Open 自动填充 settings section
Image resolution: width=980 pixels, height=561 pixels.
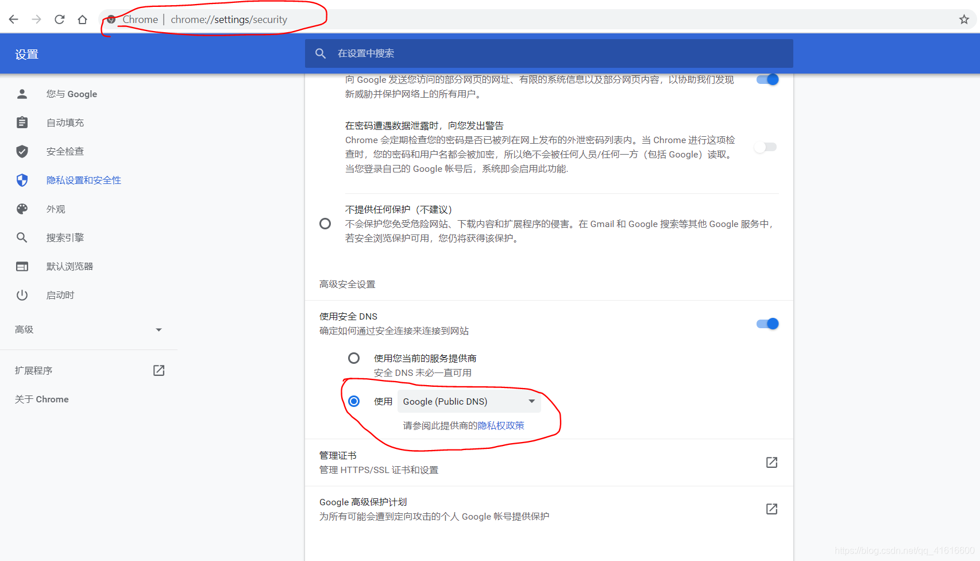pyautogui.click(x=65, y=122)
